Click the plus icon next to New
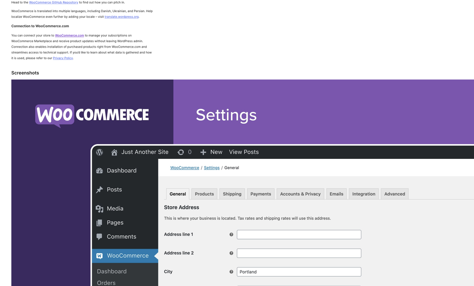This screenshot has height=286, width=474. [x=203, y=152]
